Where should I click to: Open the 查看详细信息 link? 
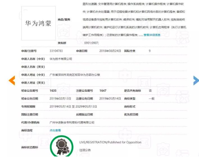(152, 35)
